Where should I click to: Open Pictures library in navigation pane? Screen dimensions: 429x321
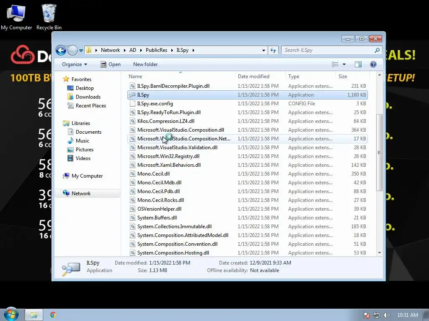[x=85, y=150]
